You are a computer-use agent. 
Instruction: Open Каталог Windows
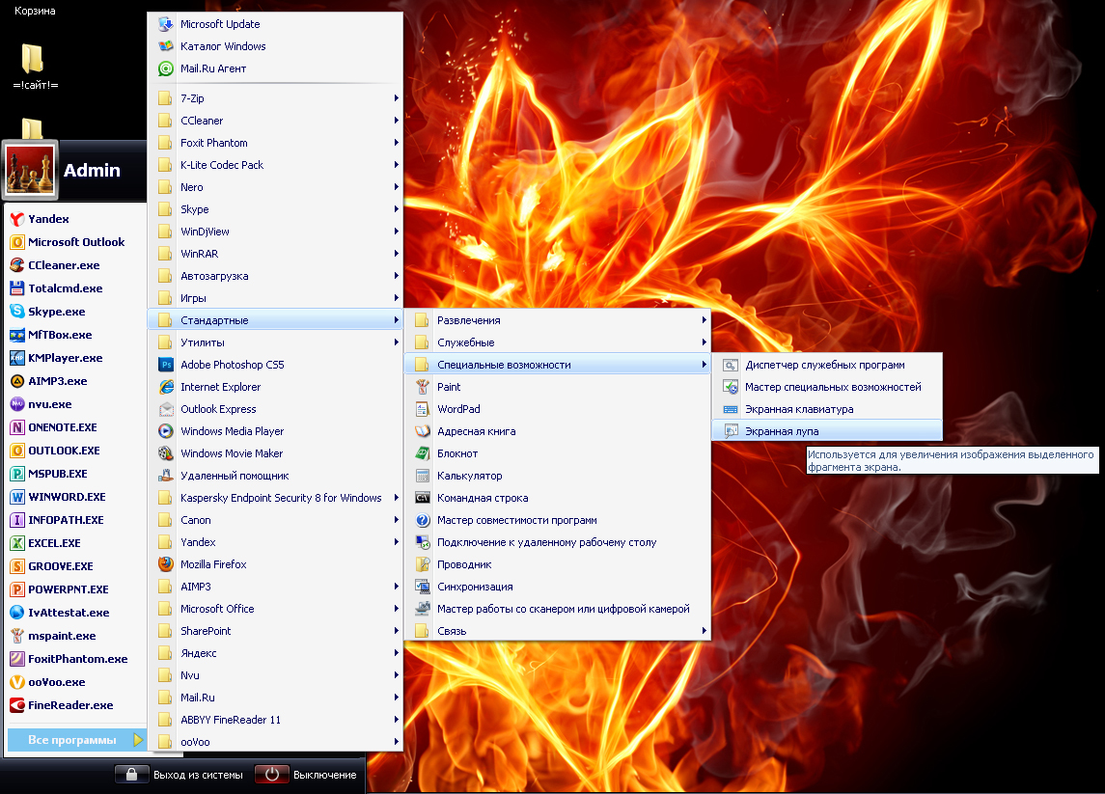(275, 46)
